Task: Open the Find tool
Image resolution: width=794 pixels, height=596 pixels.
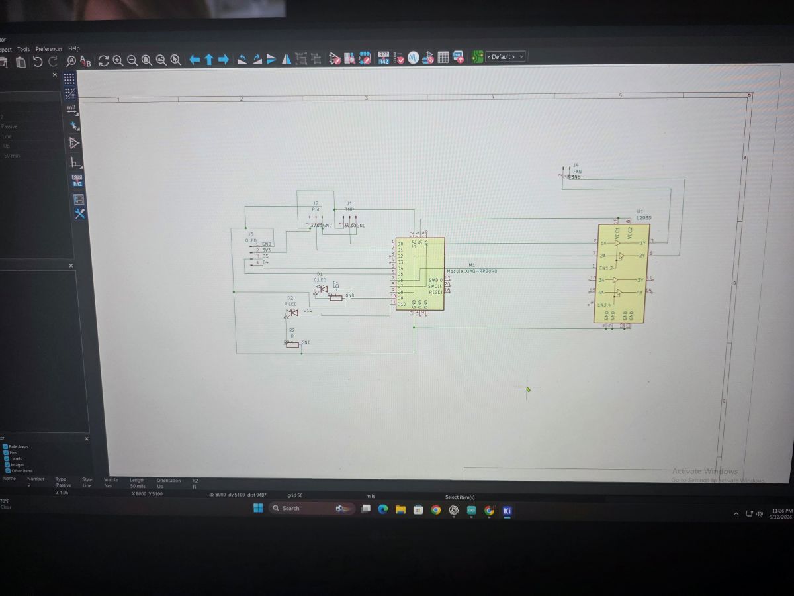Action: [x=71, y=61]
